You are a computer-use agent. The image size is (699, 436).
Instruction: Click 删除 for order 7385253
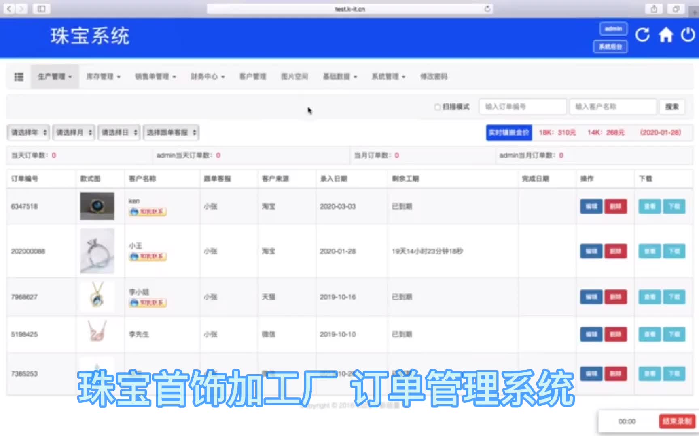616,373
